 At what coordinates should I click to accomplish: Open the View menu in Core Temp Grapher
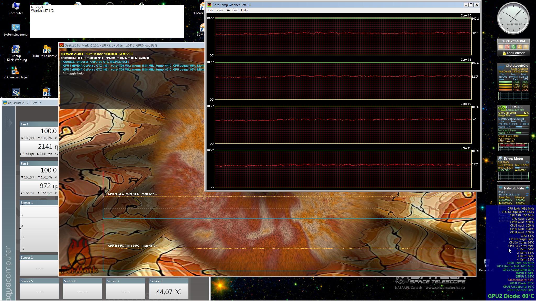click(220, 10)
